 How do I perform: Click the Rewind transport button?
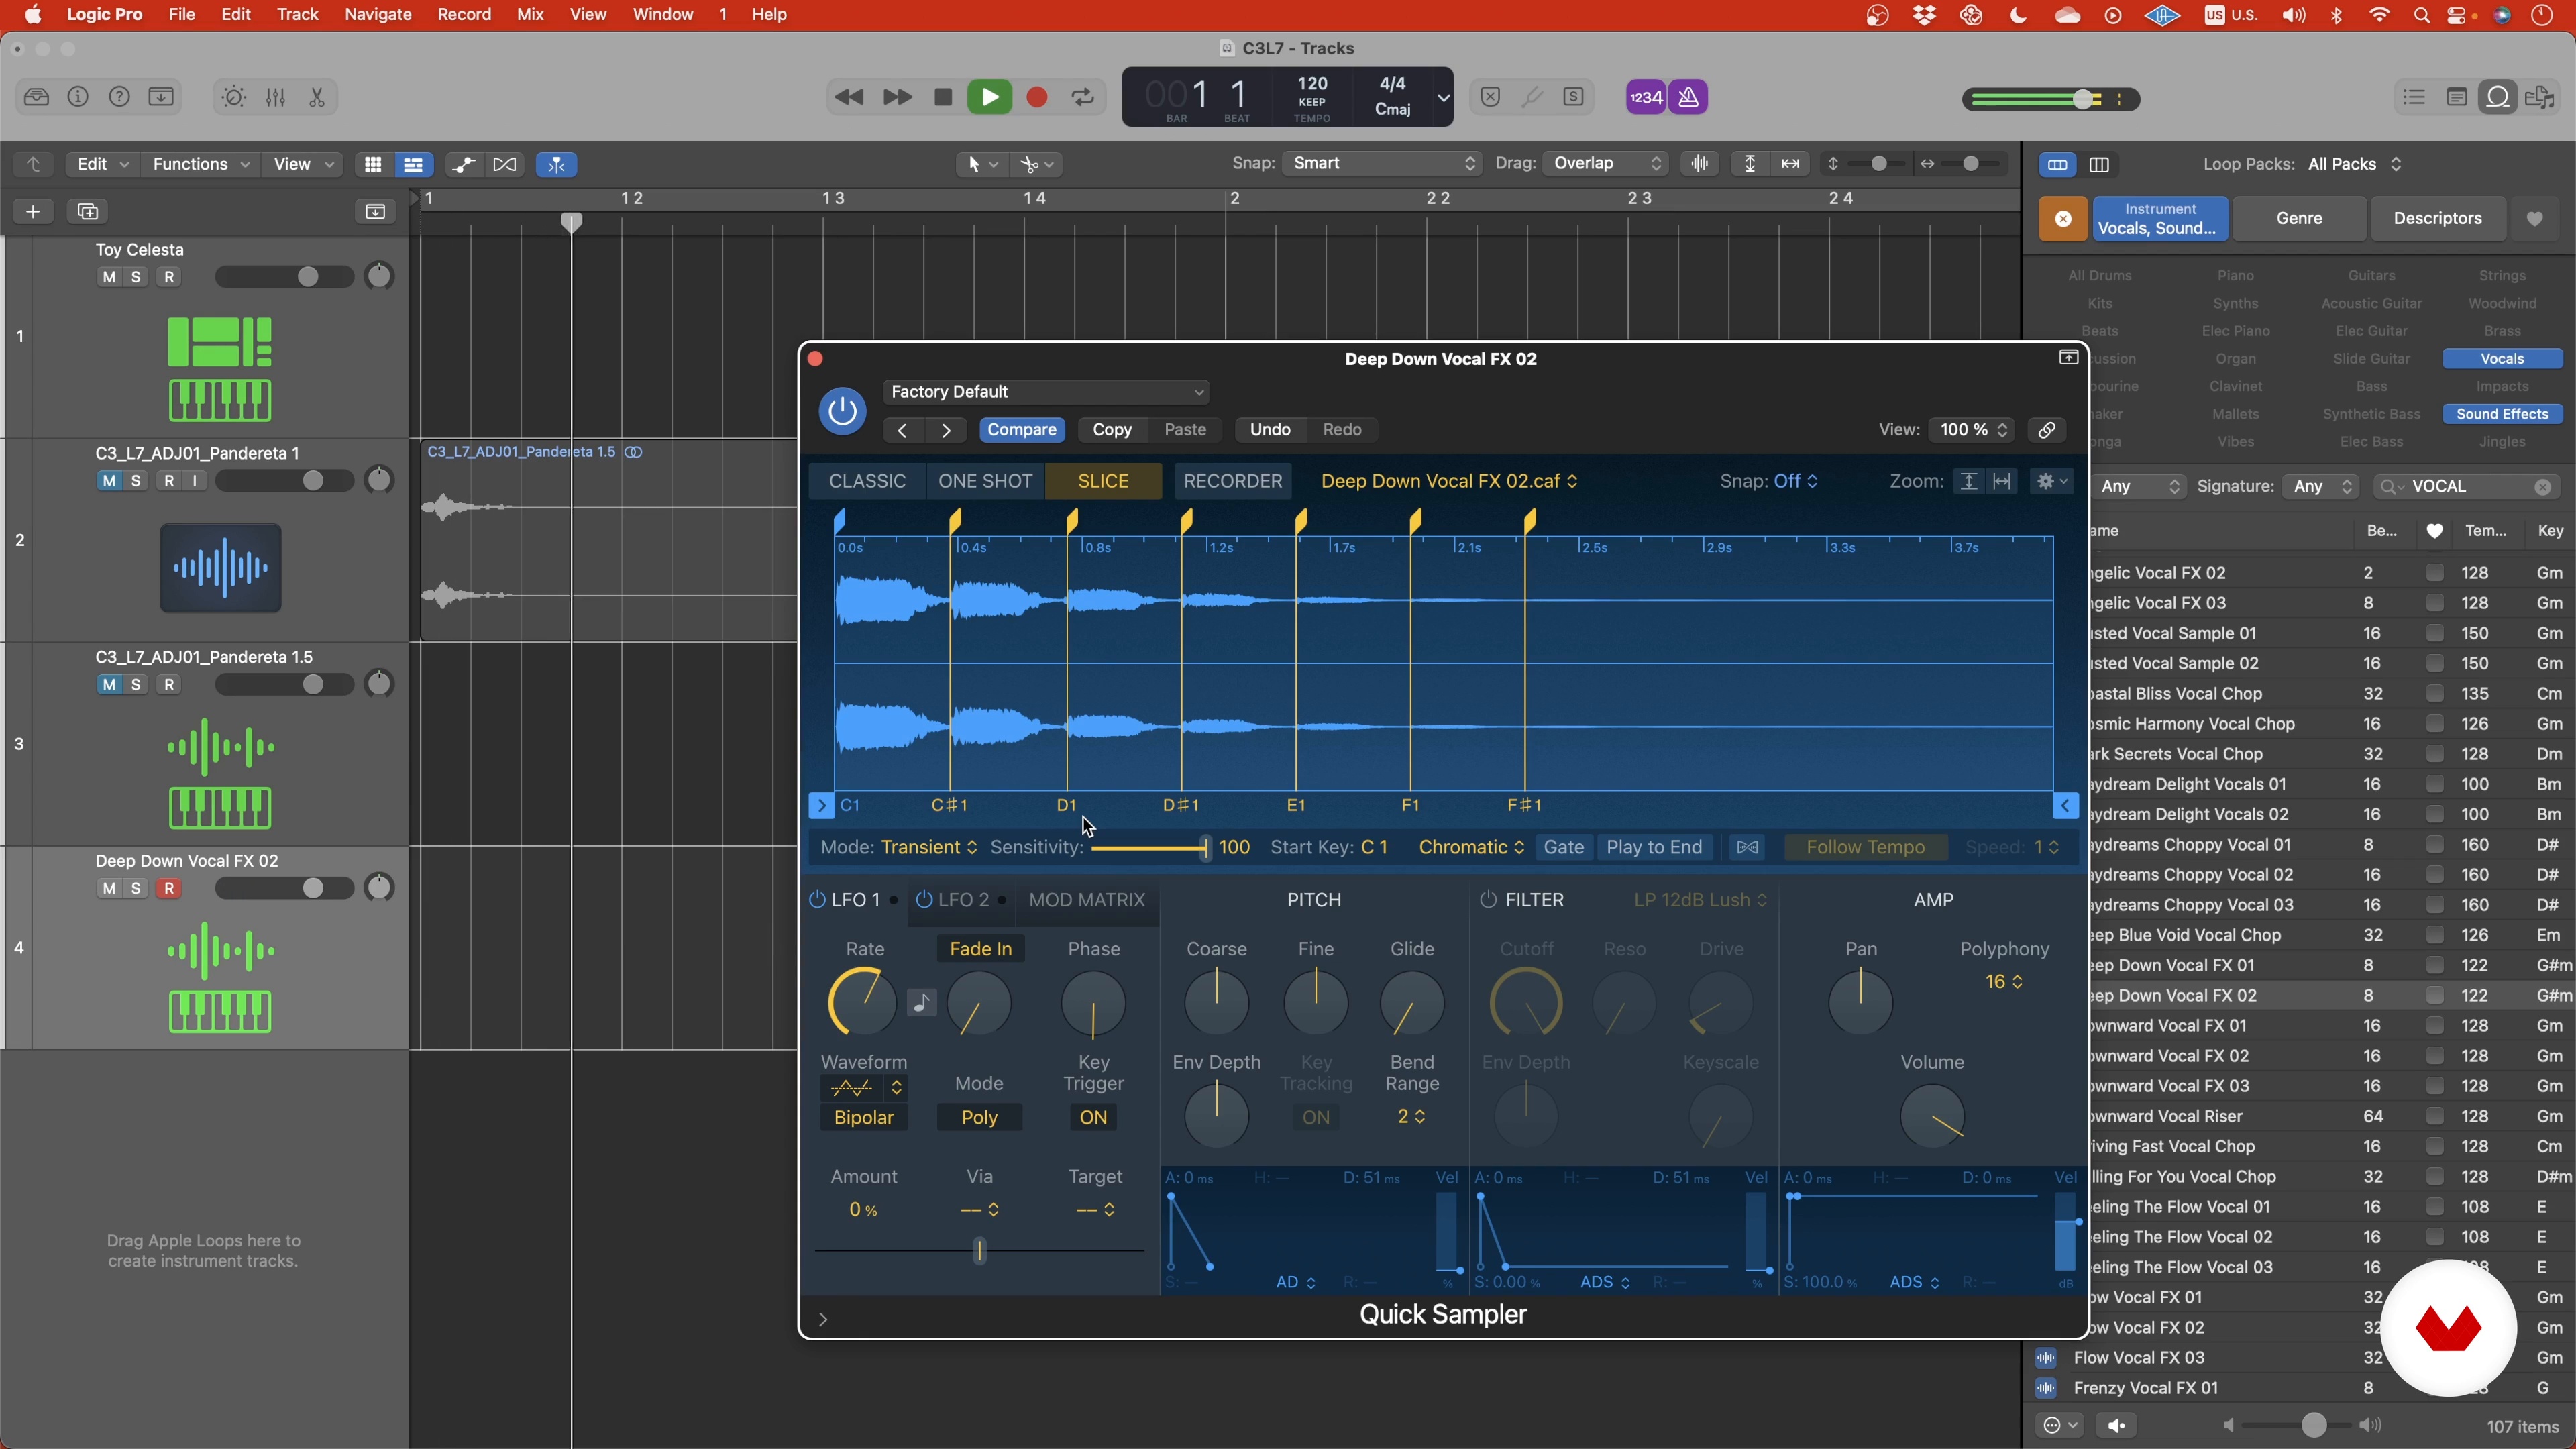[849, 97]
